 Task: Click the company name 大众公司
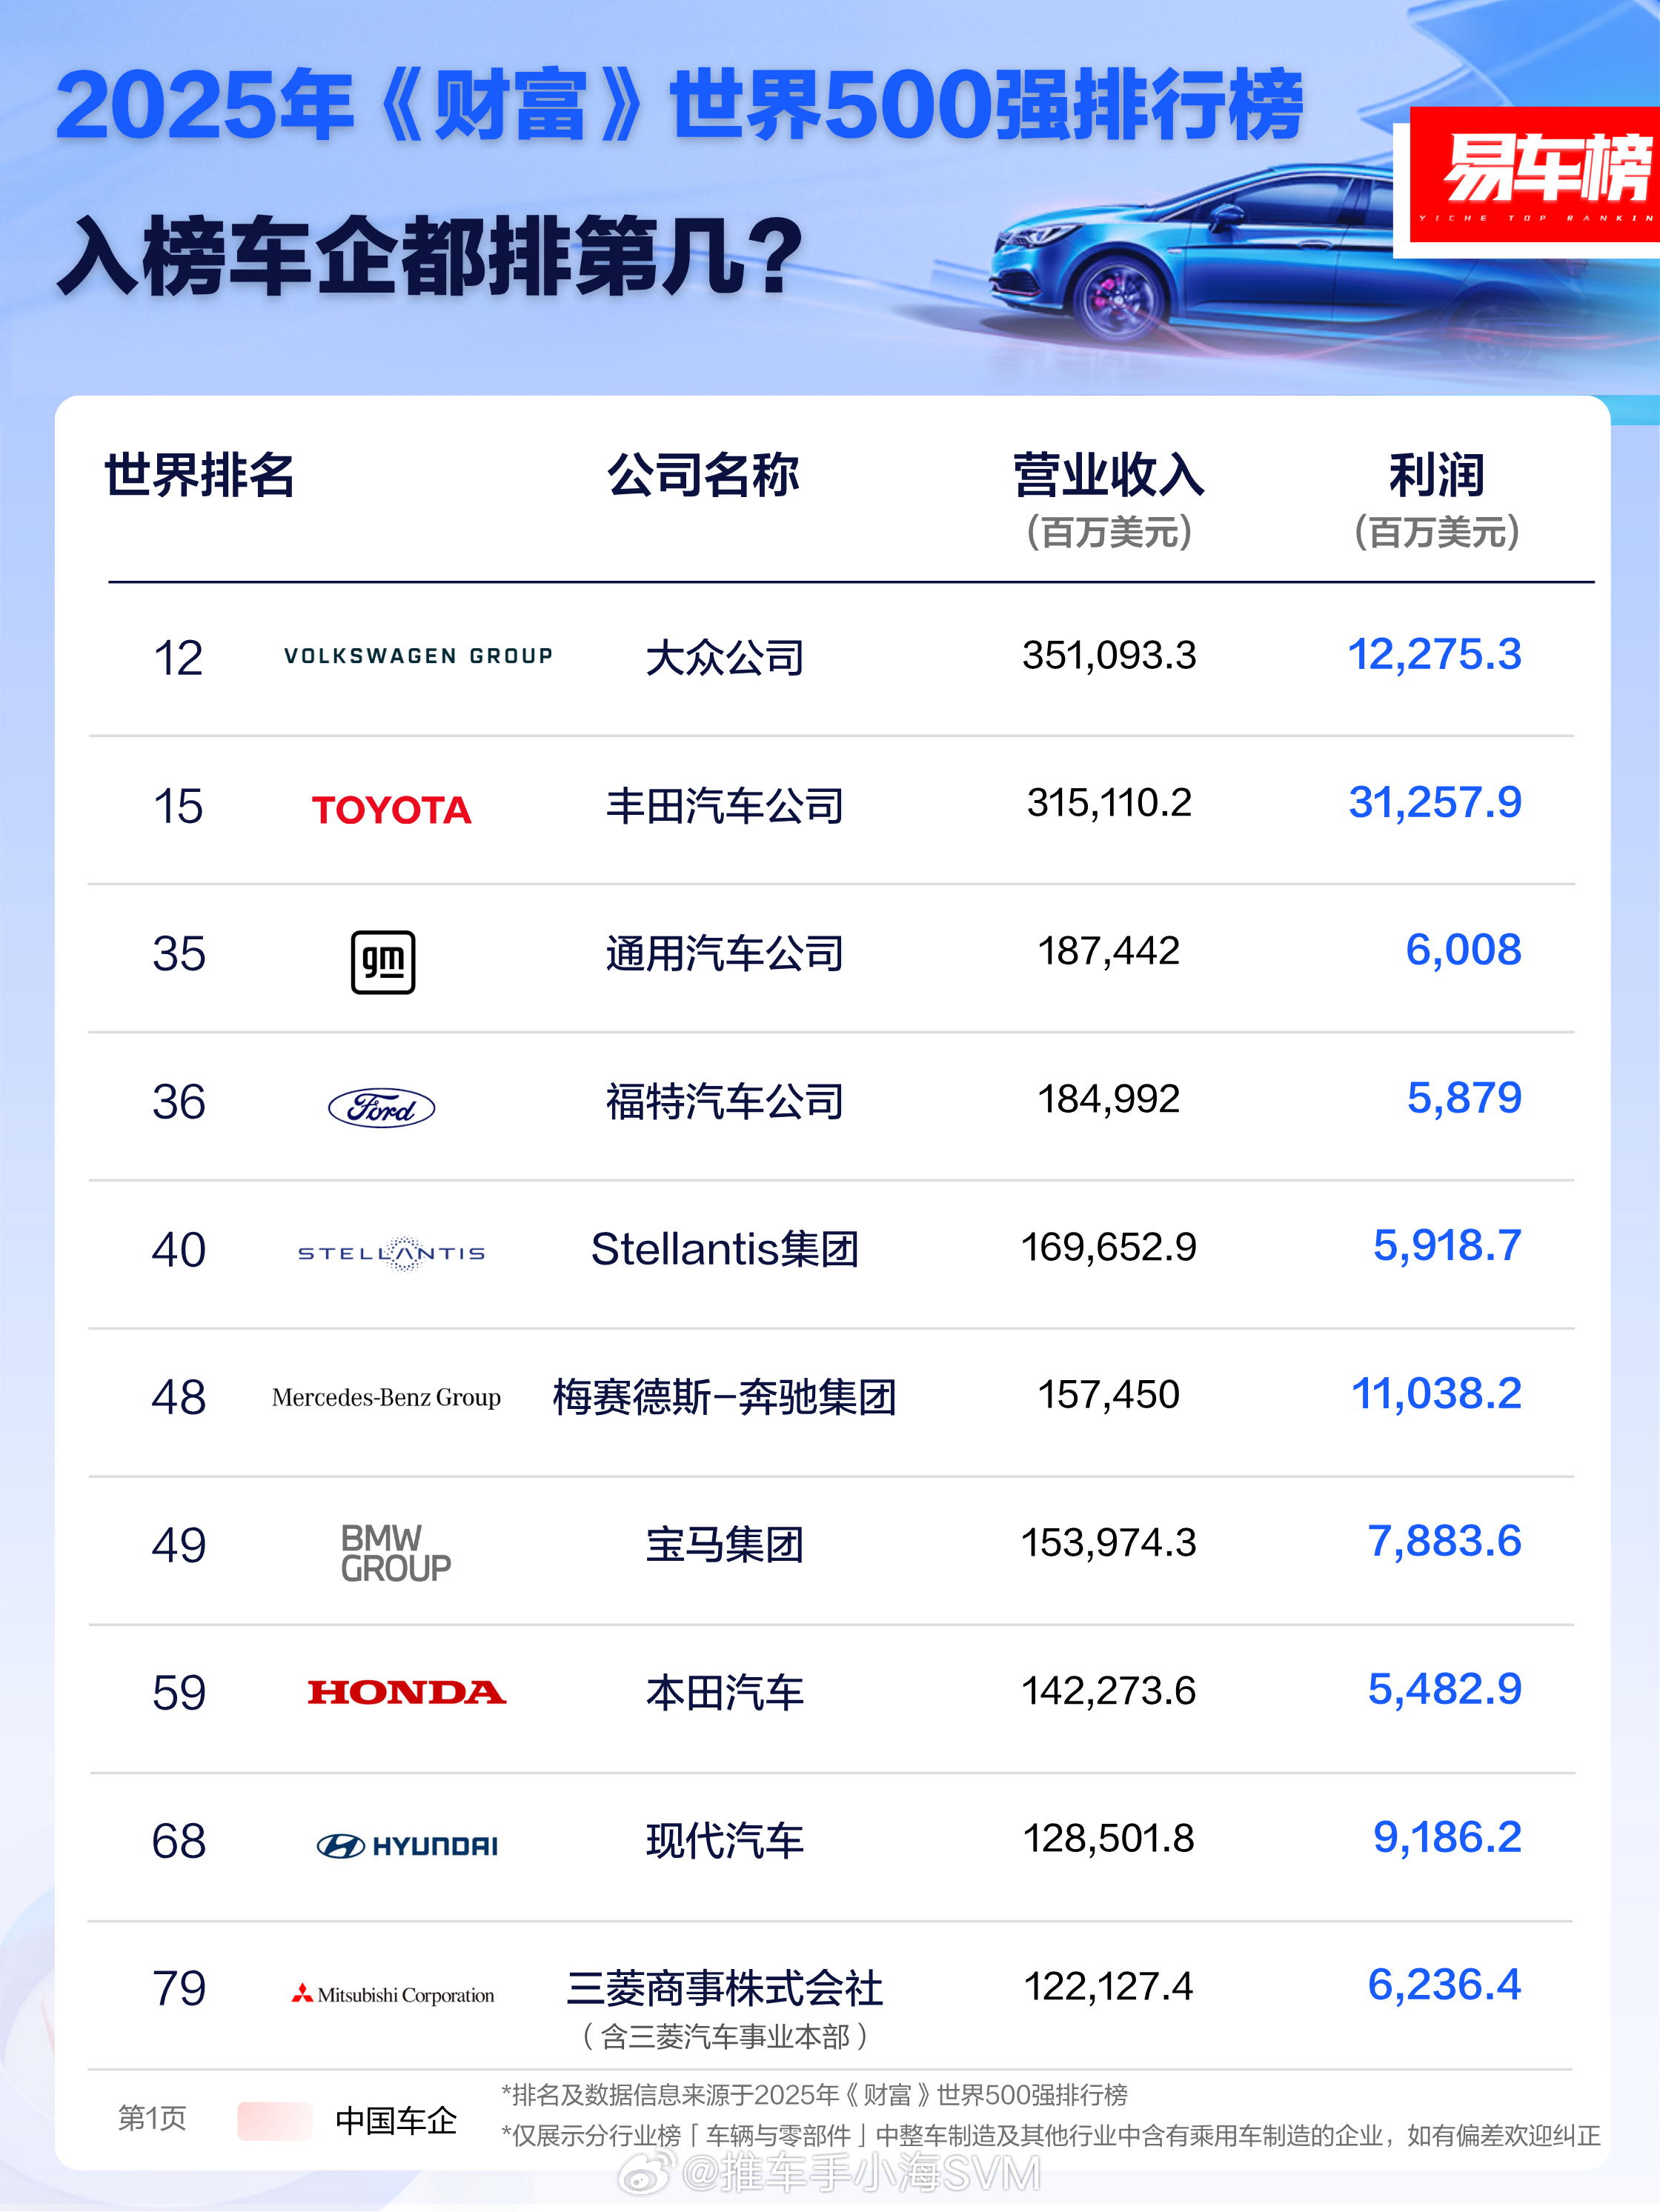point(725,658)
